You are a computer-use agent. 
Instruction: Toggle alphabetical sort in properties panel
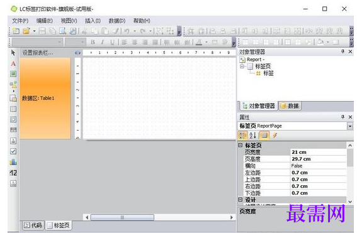[x=253, y=136]
